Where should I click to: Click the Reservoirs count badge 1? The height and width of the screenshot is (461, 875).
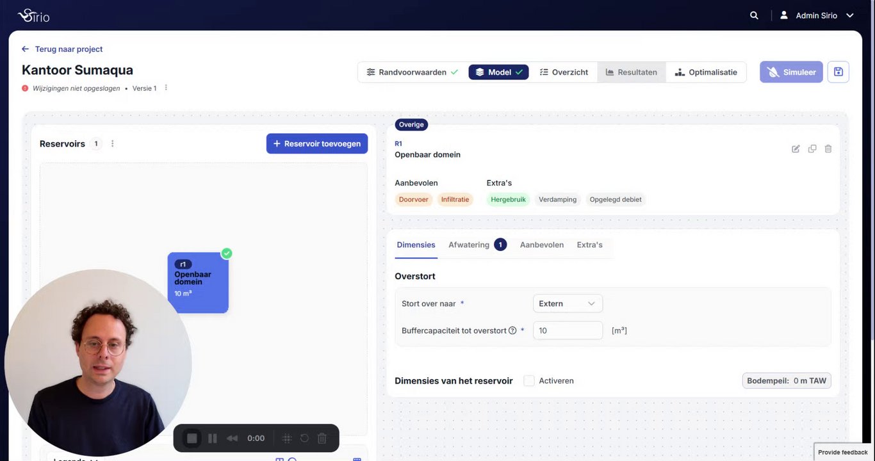pyautogui.click(x=96, y=144)
